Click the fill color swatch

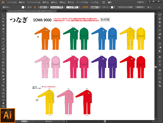23,7
